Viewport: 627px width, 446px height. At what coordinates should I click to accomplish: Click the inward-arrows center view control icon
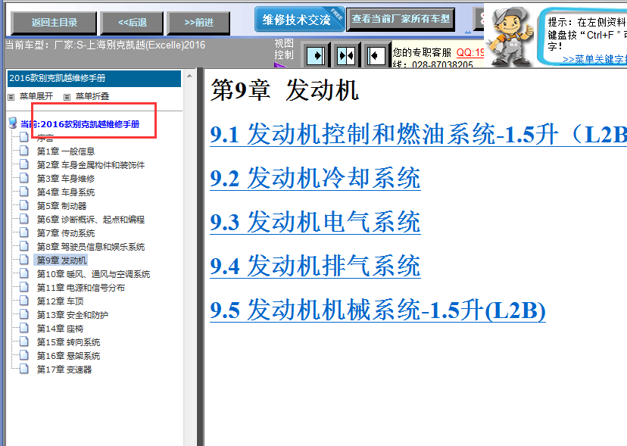[x=346, y=55]
